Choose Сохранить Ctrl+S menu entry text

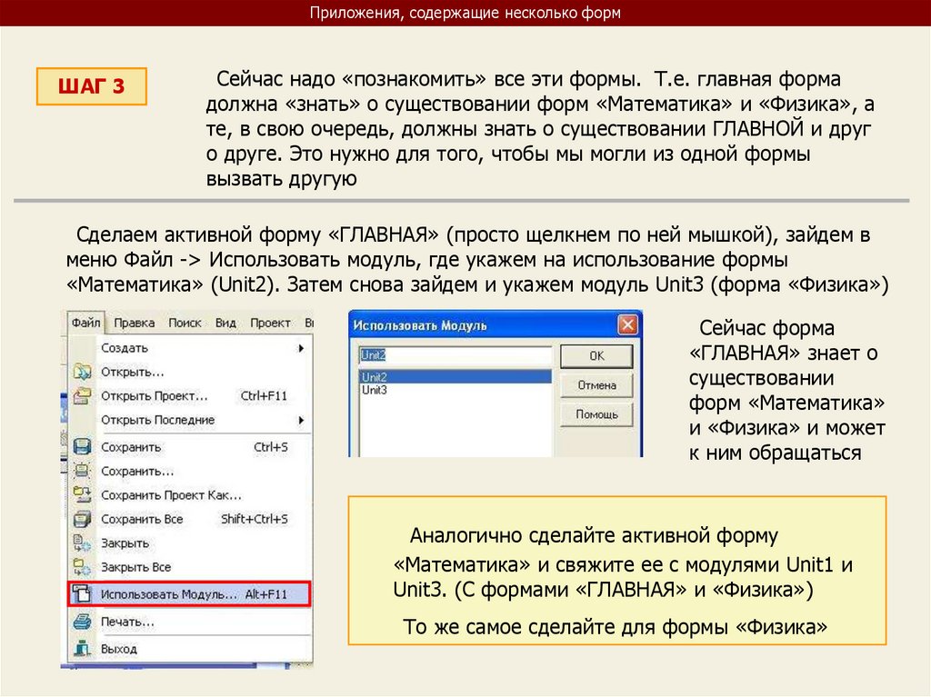point(195,447)
